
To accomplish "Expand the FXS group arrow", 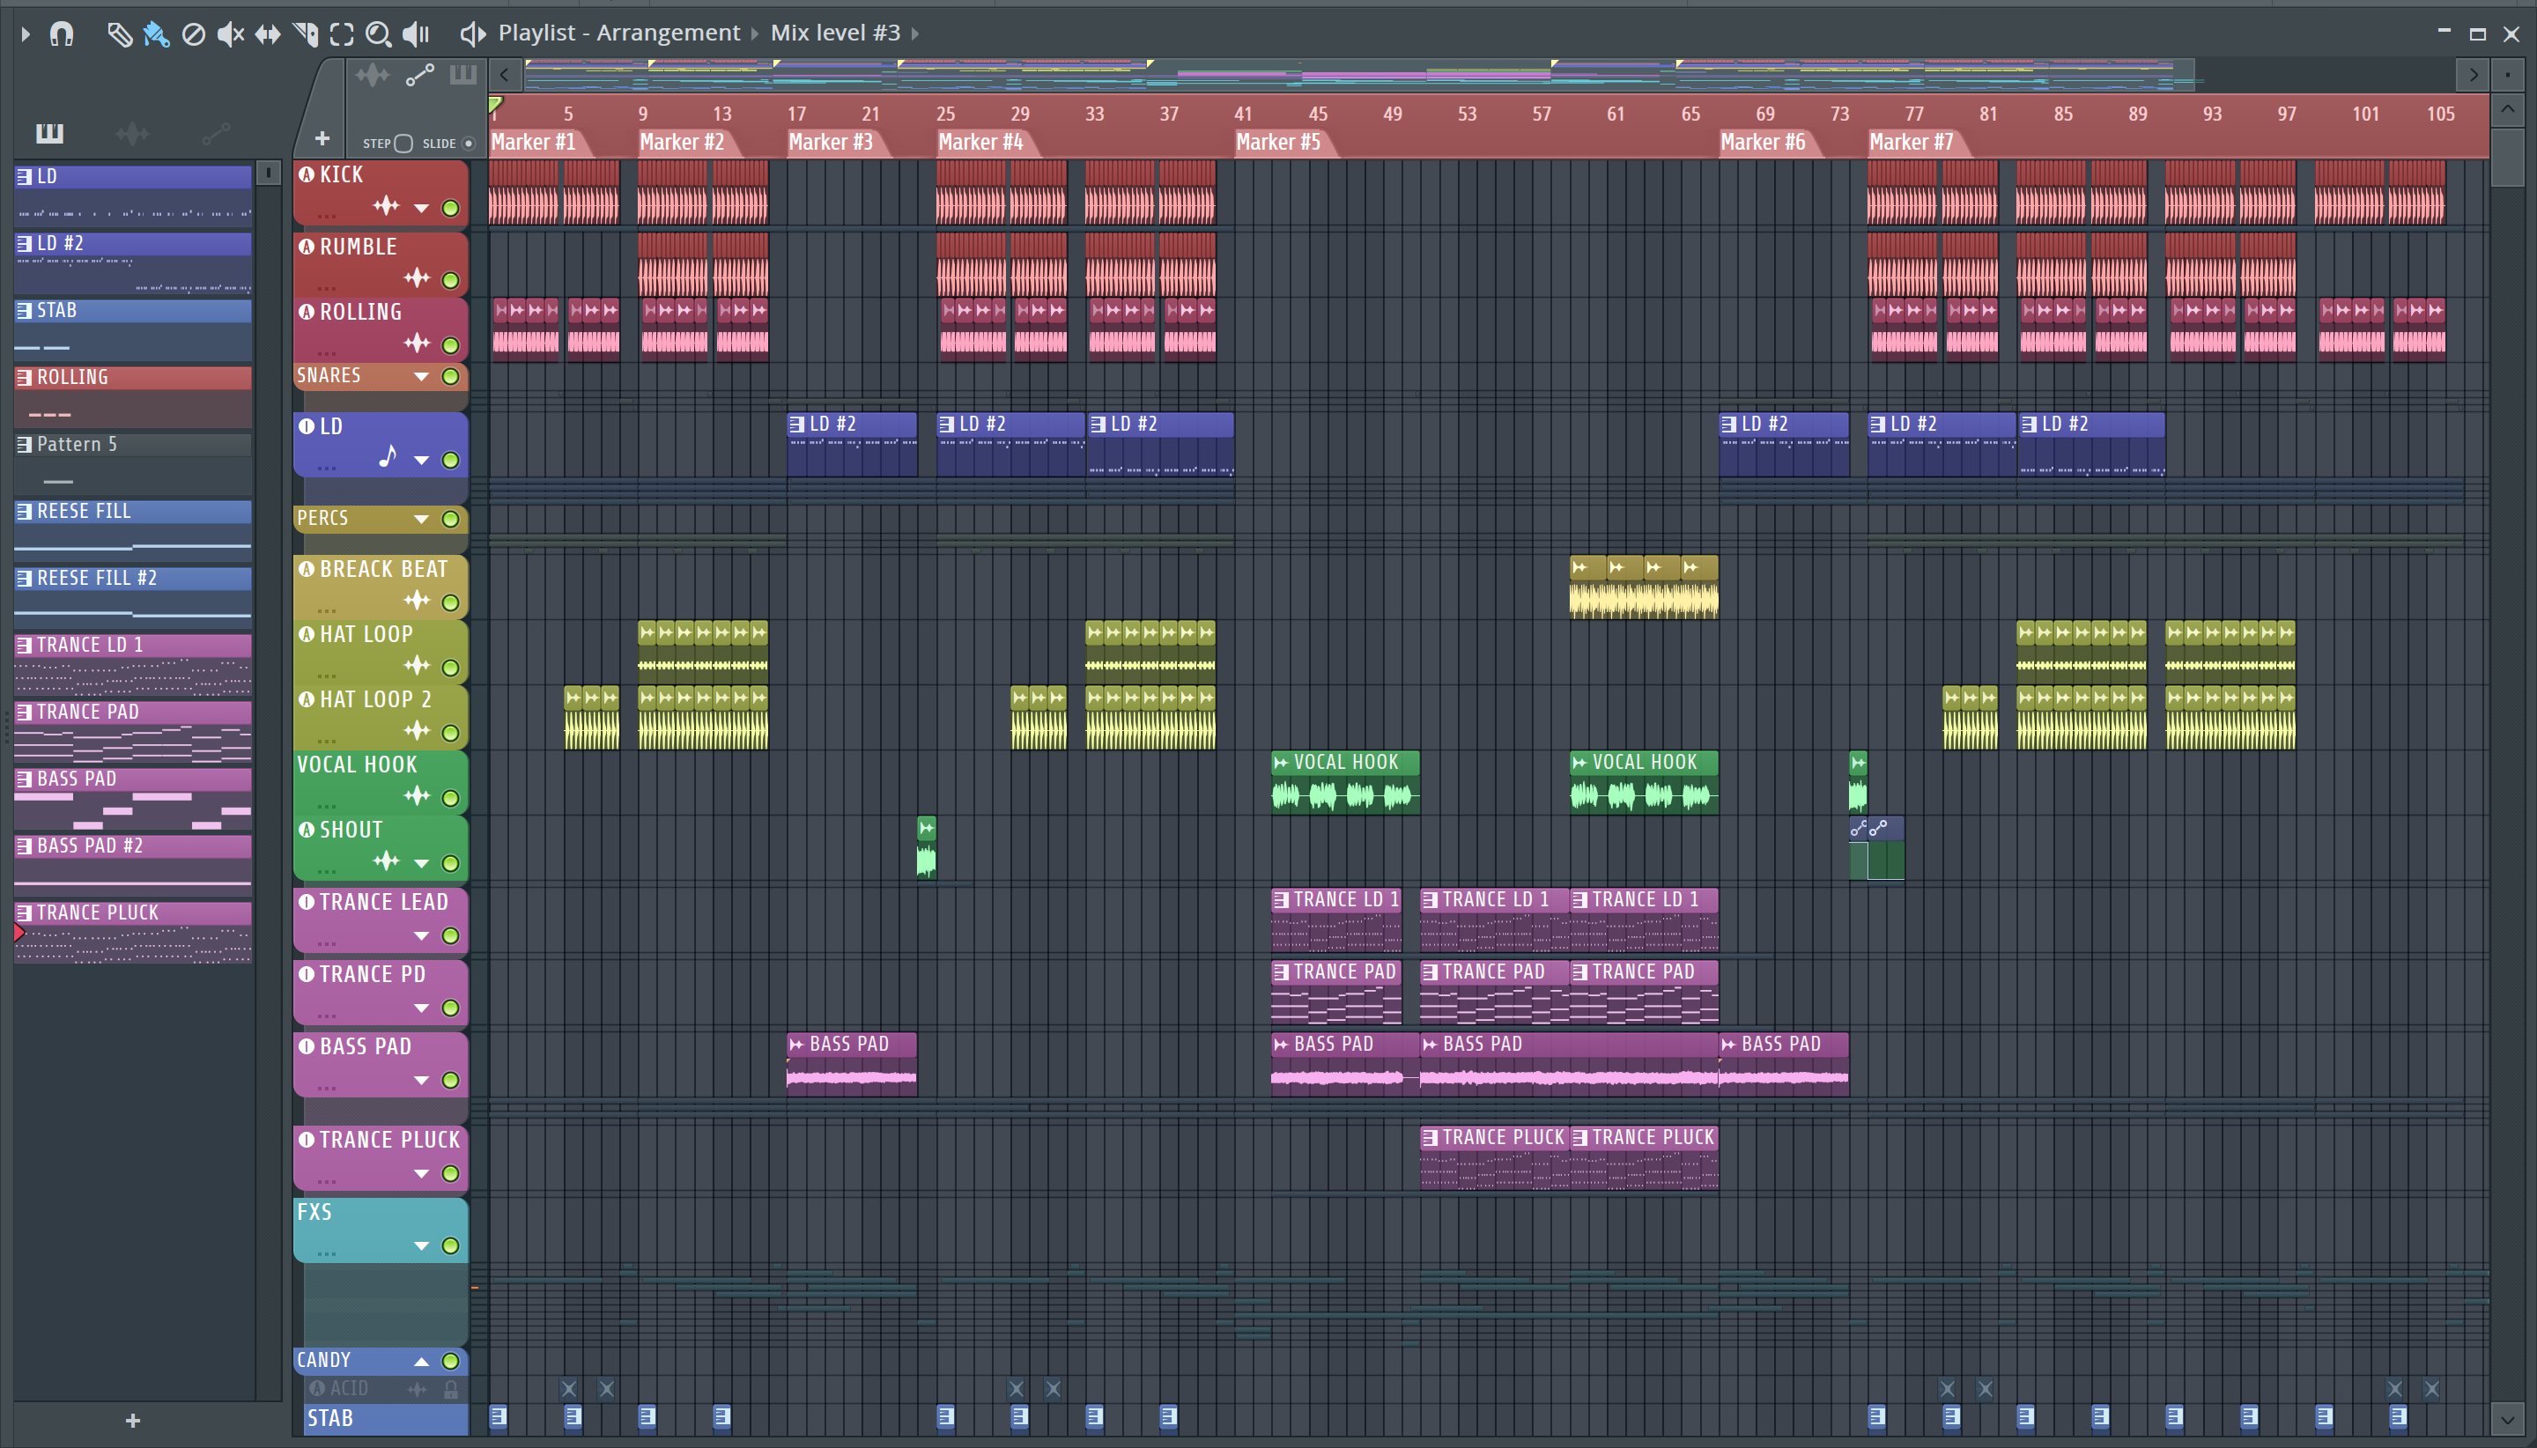I will [x=422, y=1246].
